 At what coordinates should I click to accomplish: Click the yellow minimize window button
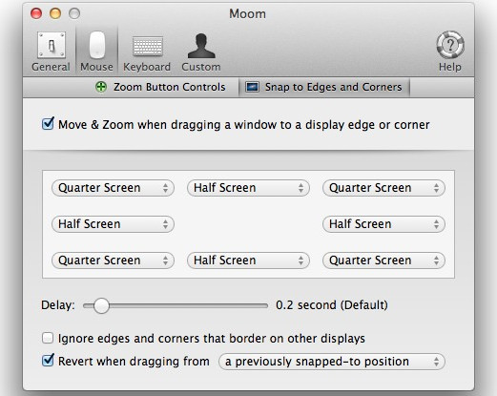[x=55, y=13]
